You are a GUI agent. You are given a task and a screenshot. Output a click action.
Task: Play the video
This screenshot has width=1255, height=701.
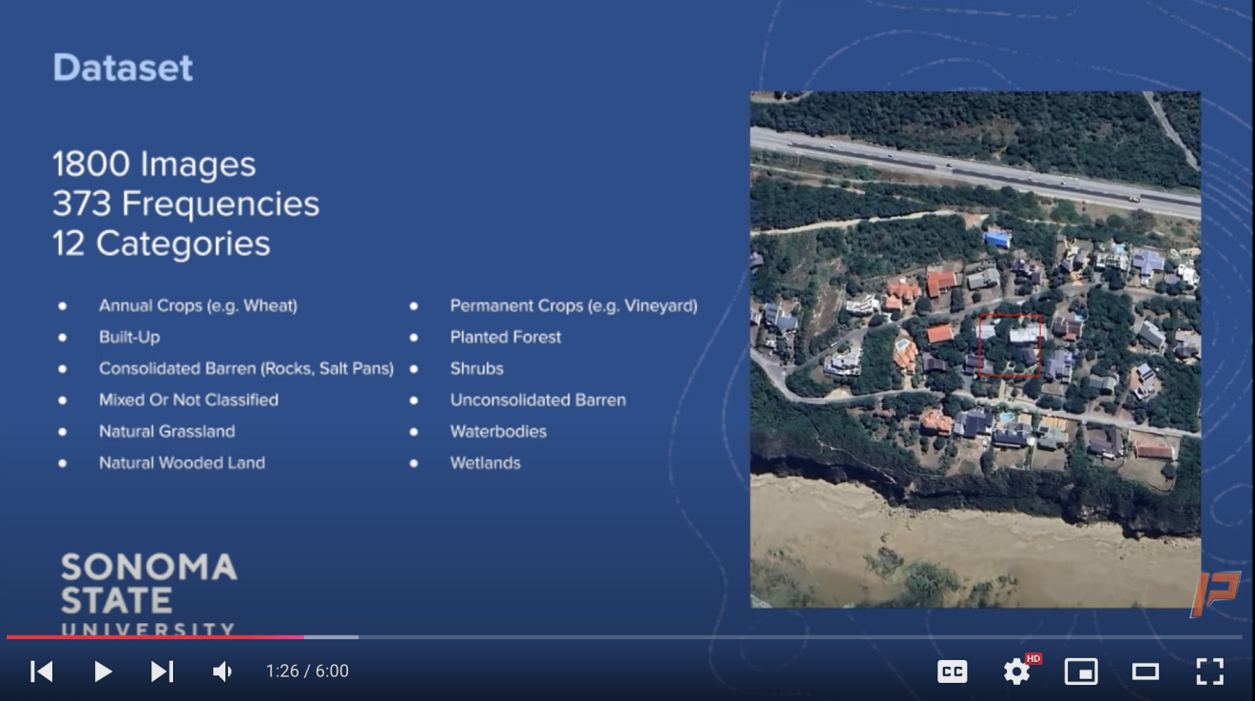tap(102, 672)
